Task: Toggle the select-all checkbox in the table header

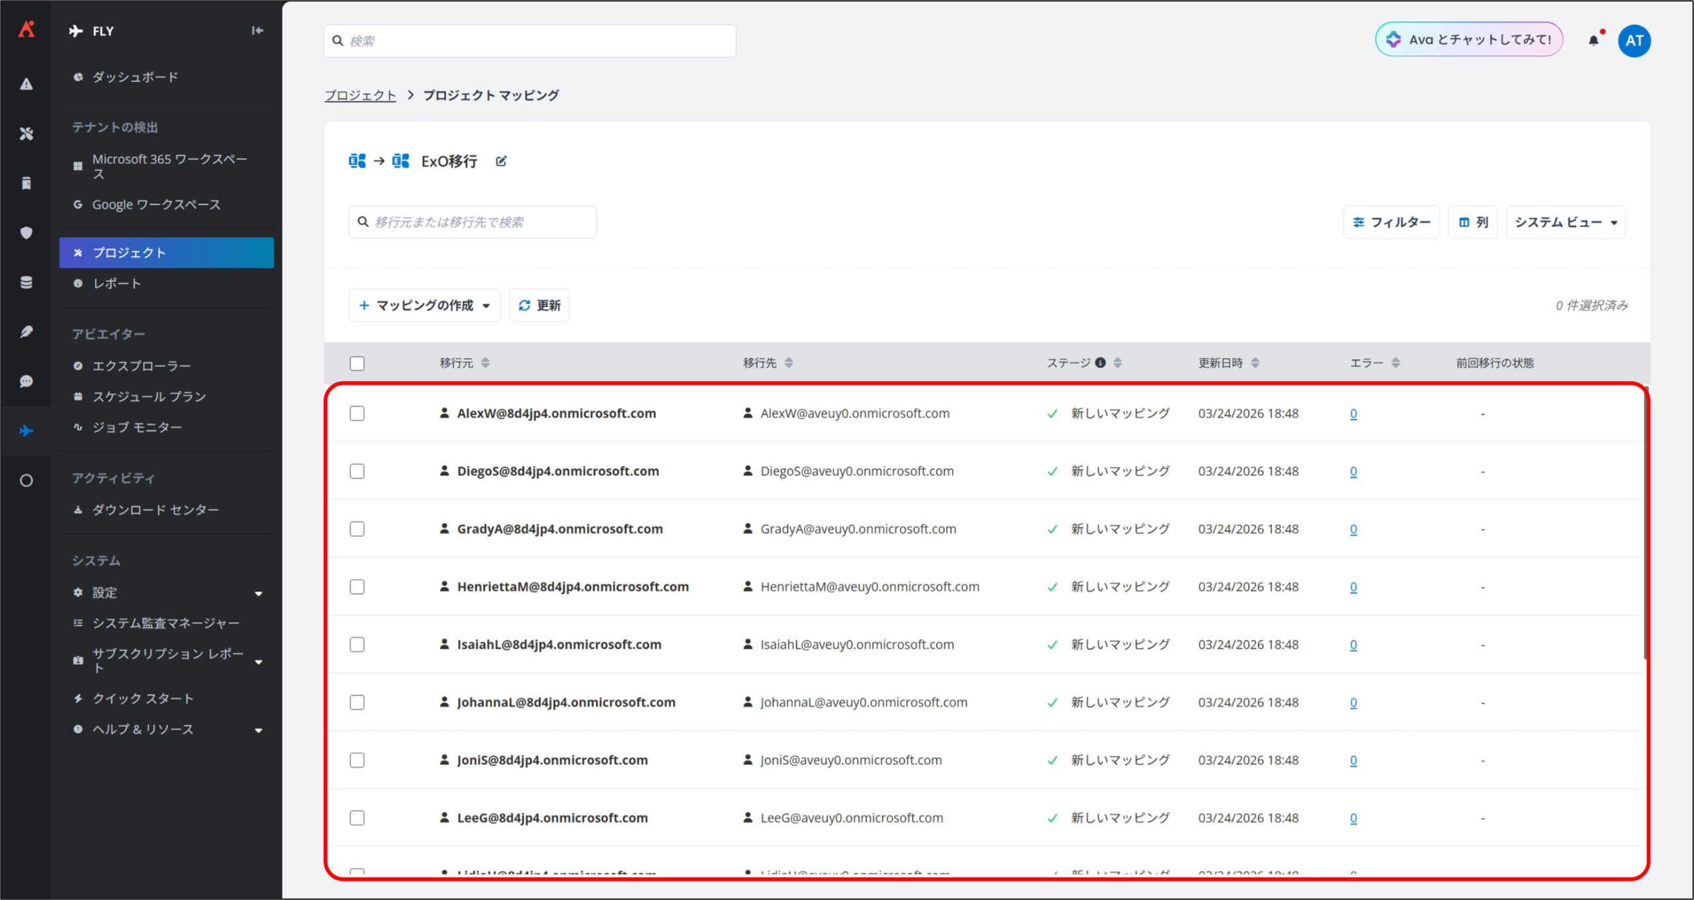Action: tap(357, 363)
